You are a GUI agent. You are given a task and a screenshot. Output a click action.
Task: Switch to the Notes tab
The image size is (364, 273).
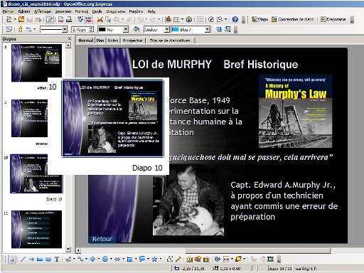pos(113,41)
